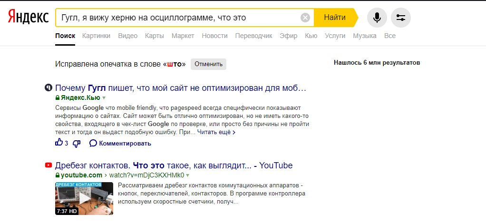This screenshot has height=224, width=486.
Task: Click the Яндекс.Кью favicon next to the first result
Action: (48, 88)
